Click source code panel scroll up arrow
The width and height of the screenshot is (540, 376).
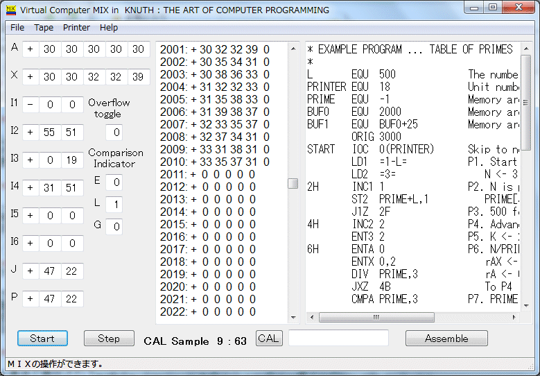(526, 49)
